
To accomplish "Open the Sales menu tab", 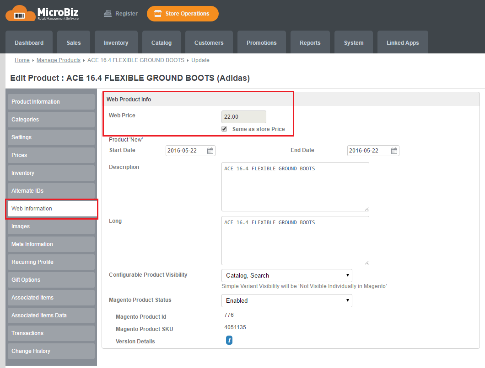I will click(74, 42).
